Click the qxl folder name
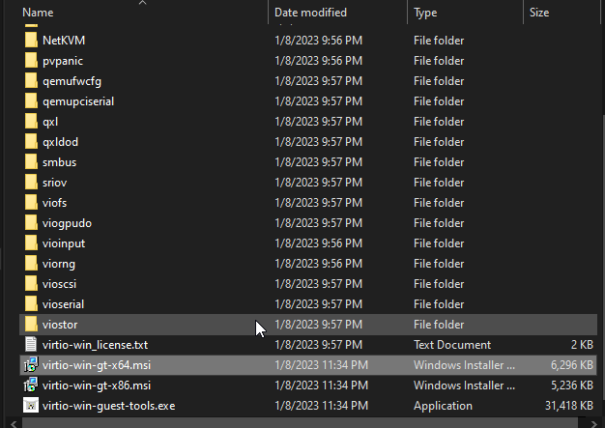 50,122
